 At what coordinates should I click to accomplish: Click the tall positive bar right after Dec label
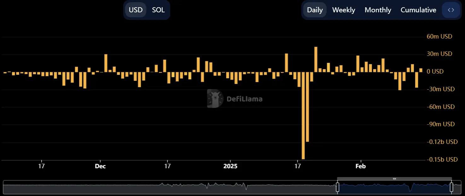(106, 63)
